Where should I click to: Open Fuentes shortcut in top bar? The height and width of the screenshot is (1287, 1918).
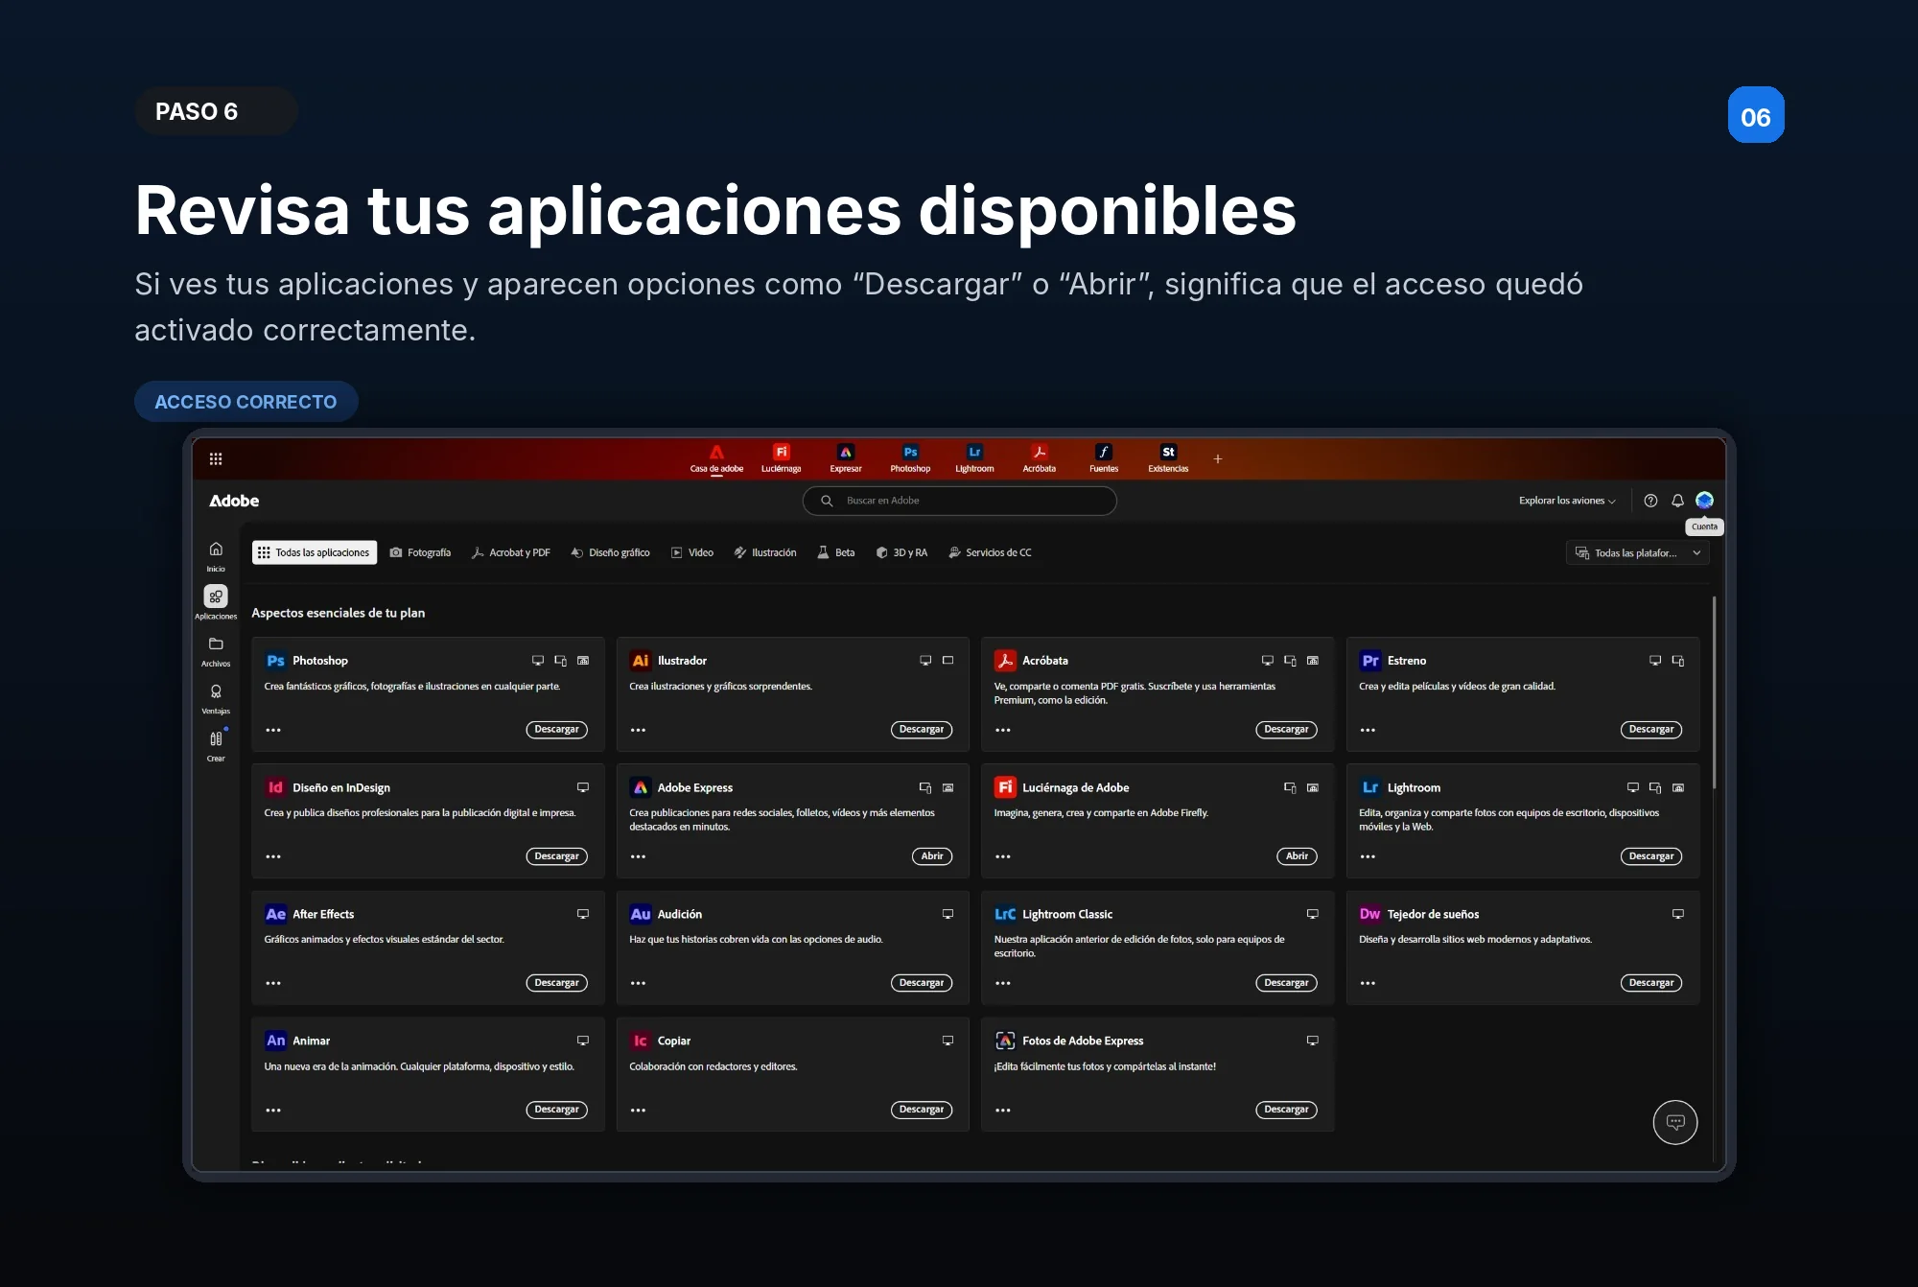point(1104,458)
